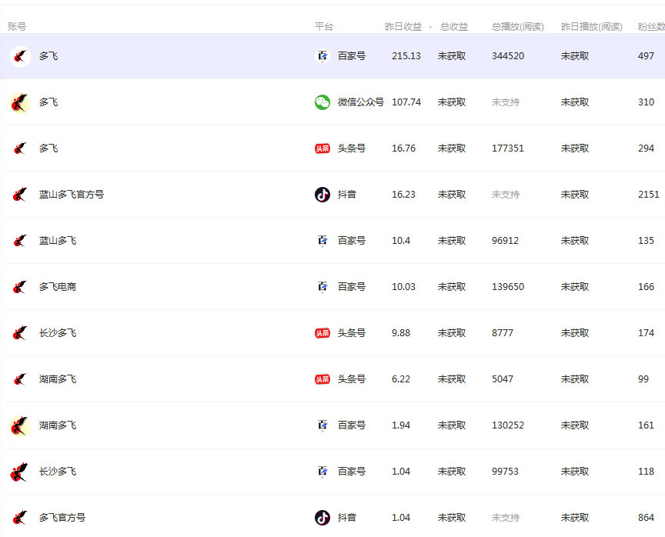Open the account name 蓝山多飞官方号
The width and height of the screenshot is (665, 537).
pyautogui.click(x=72, y=195)
